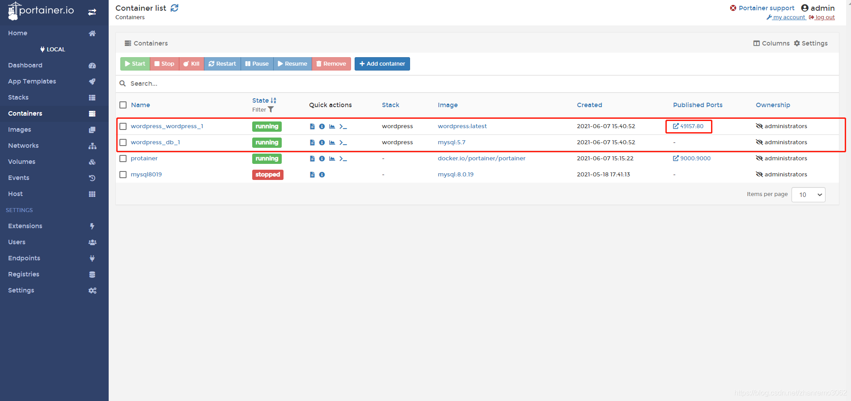Click the Stop button

click(165, 64)
